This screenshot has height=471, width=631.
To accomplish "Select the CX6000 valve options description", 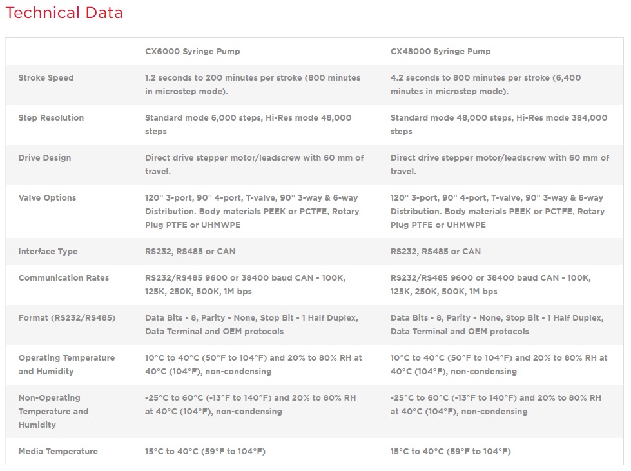I will coord(252,212).
